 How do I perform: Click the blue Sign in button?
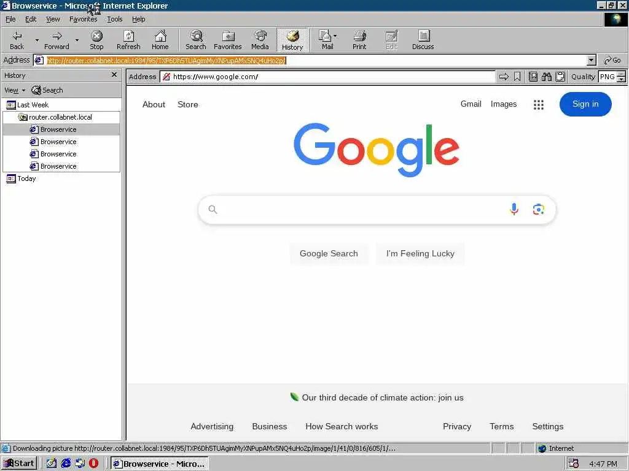[585, 104]
